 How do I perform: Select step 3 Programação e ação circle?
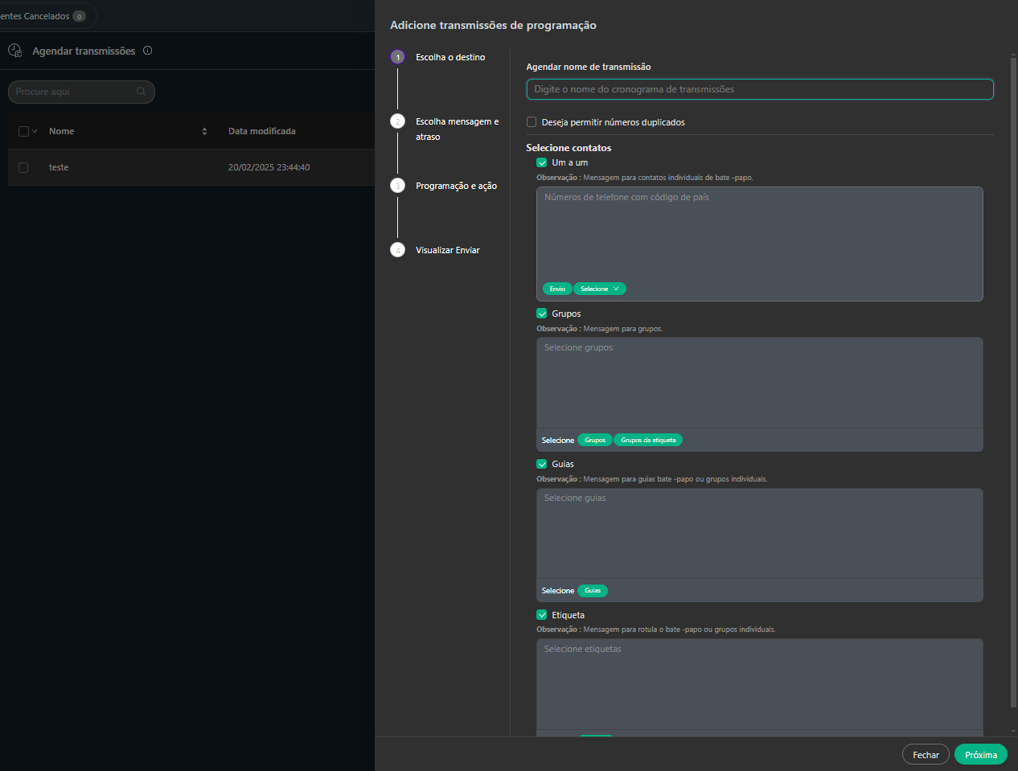pos(397,186)
